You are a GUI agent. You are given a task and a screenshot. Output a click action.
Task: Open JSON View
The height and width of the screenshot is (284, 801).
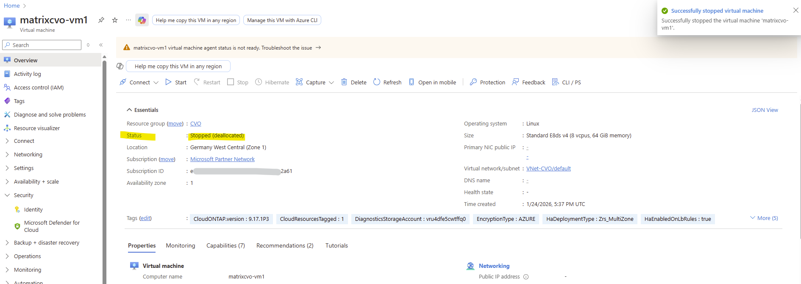point(765,110)
